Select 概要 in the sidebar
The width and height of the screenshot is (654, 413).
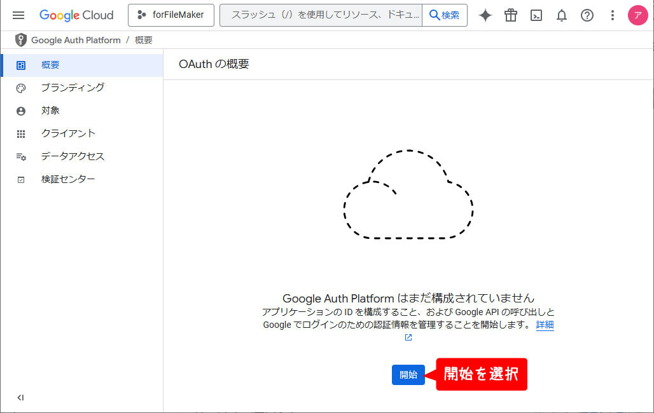pos(82,65)
